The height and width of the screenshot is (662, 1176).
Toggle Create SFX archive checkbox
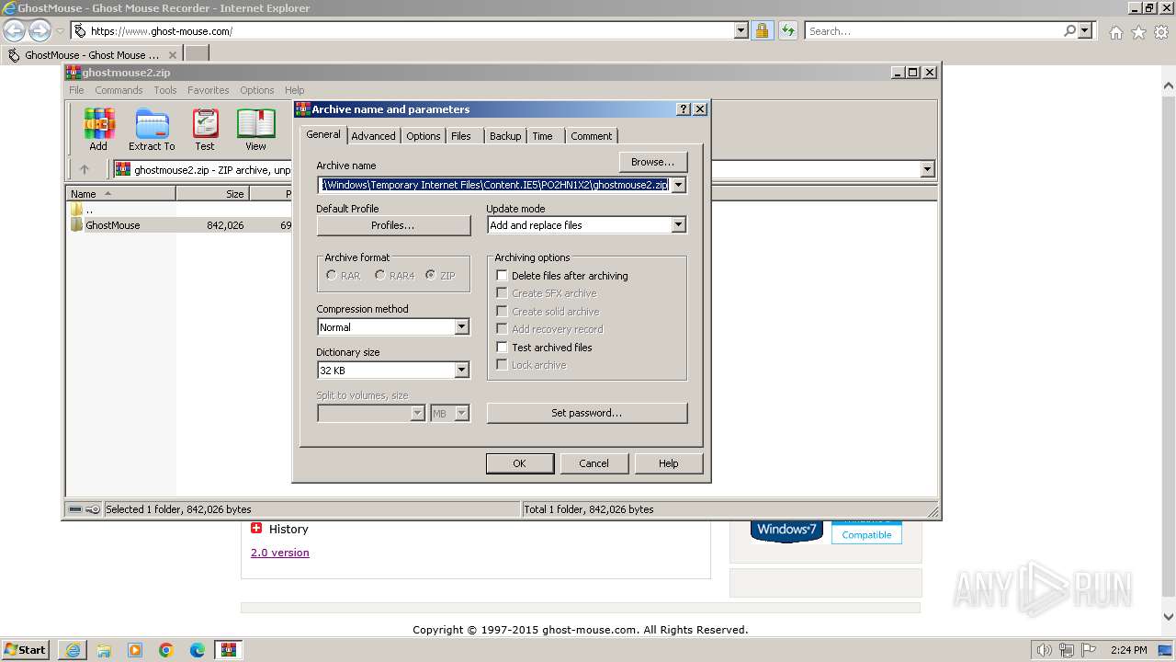tap(502, 293)
